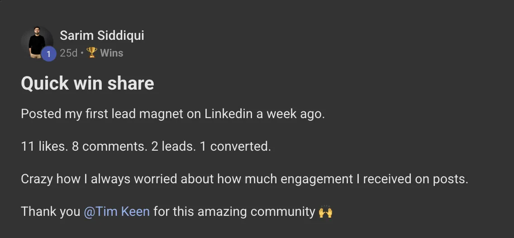Image resolution: width=514 pixels, height=238 pixels.
Task: Open the @Tim Keen mention
Action: pyautogui.click(x=117, y=211)
